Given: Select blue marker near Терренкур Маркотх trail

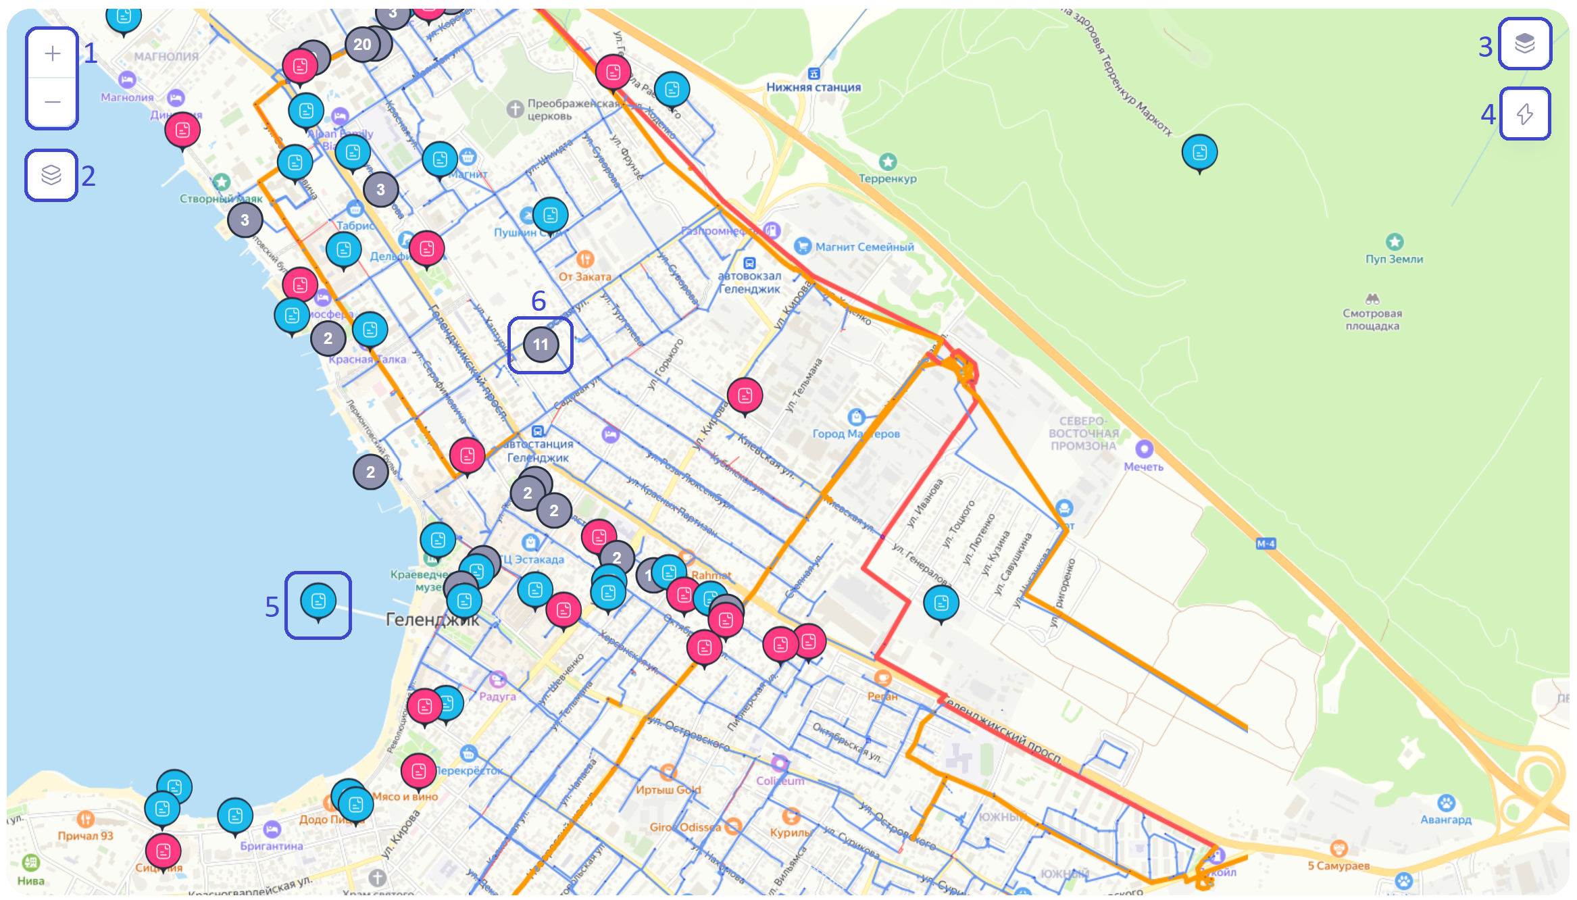Looking at the screenshot, I should click(1199, 152).
